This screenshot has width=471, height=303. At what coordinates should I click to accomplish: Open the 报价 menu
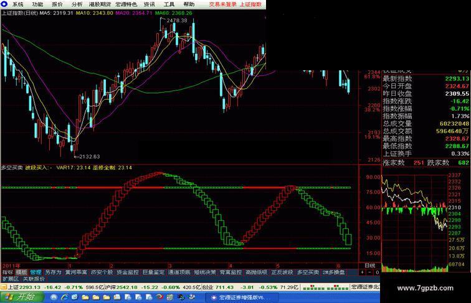pos(57,4)
